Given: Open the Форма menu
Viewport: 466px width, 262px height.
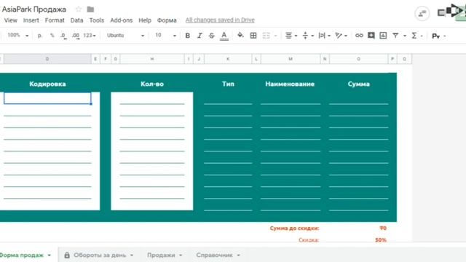Looking at the screenshot, I should click(x=167, y=20).
